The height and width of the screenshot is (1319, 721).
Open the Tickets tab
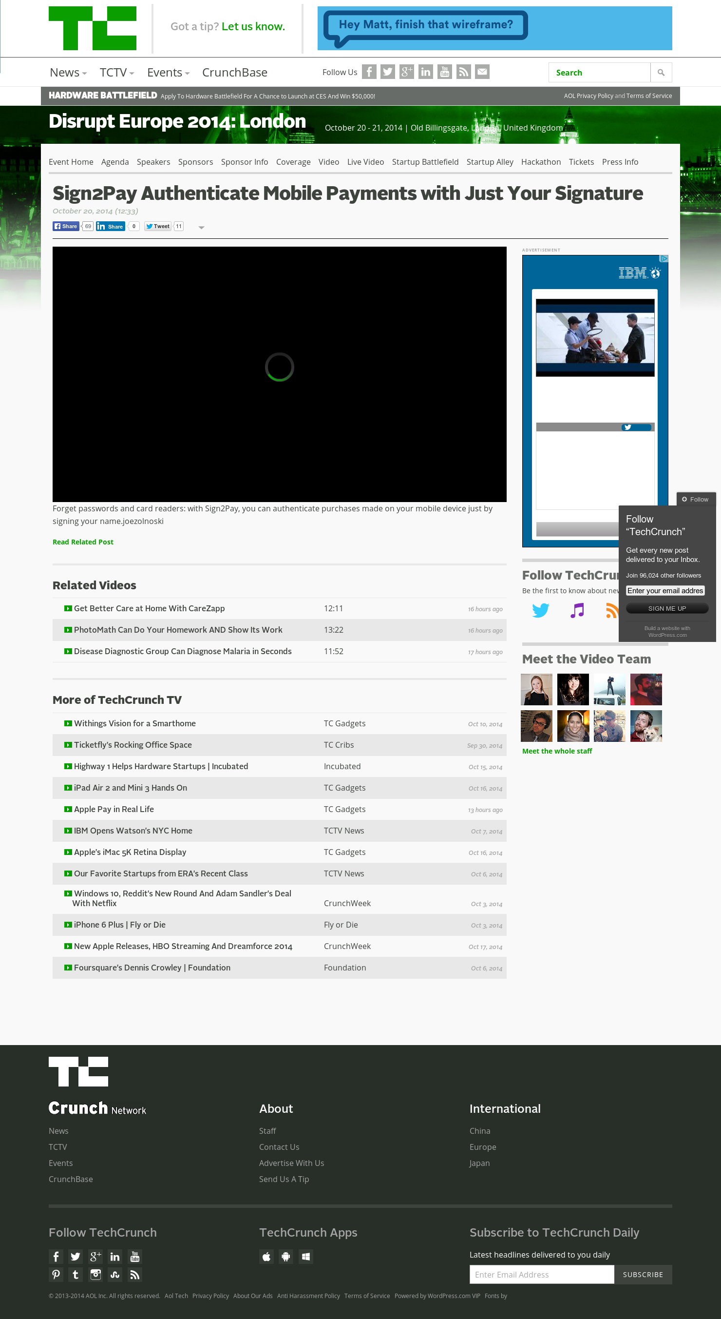(x=581, y=162)
